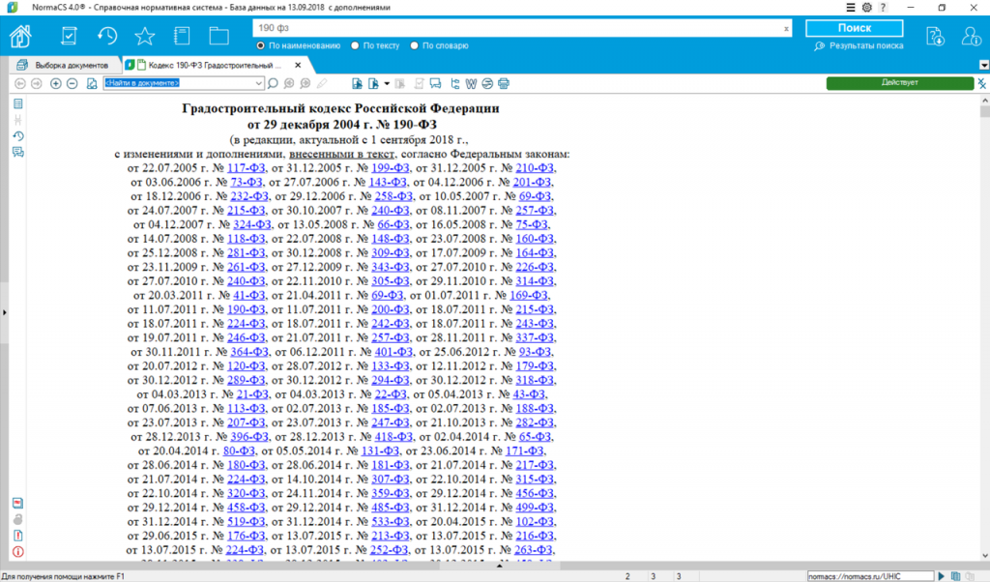Viewport: 990px width, 582px height.
Task: Open user info profile icon
Action: (x=971, y=36)
